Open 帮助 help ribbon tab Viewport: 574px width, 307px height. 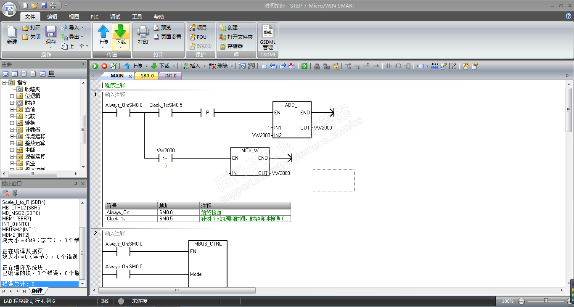click(159, 17)
